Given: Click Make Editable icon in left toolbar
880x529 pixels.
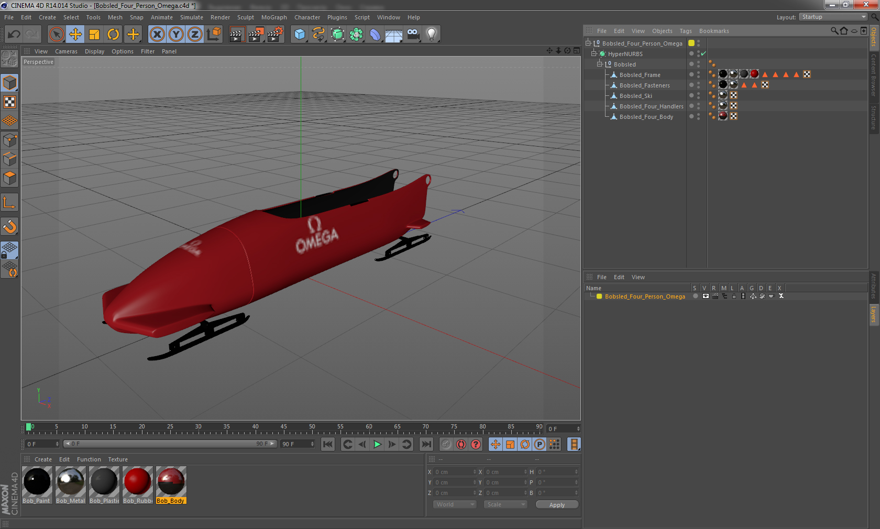Looking at the screenshot, I should click(x=9, y=59).
